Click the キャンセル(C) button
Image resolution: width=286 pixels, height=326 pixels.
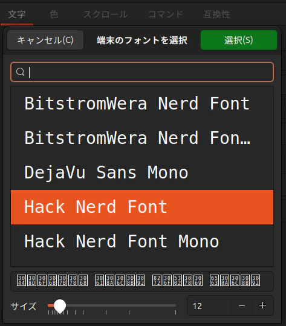pyautogui.click(x=45, y=40)
